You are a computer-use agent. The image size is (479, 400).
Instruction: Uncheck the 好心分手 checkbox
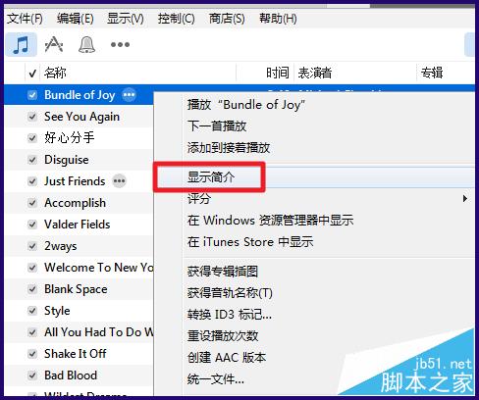[x=32, y=138]
